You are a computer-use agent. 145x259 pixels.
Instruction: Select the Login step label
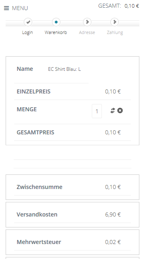(27, 32)
